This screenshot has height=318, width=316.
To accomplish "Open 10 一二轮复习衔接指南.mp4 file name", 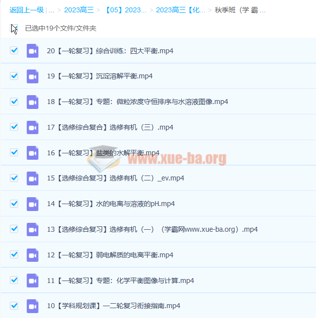I will pos(114,306).
